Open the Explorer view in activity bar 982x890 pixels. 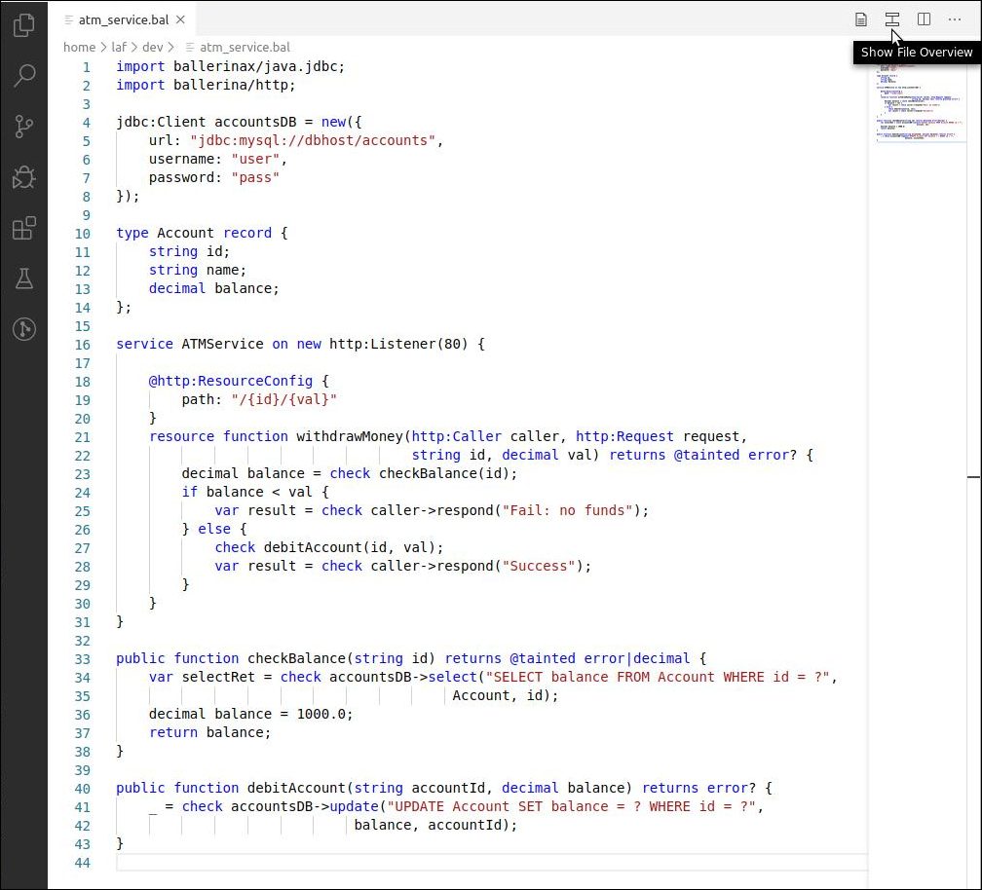tap(24, 25)
